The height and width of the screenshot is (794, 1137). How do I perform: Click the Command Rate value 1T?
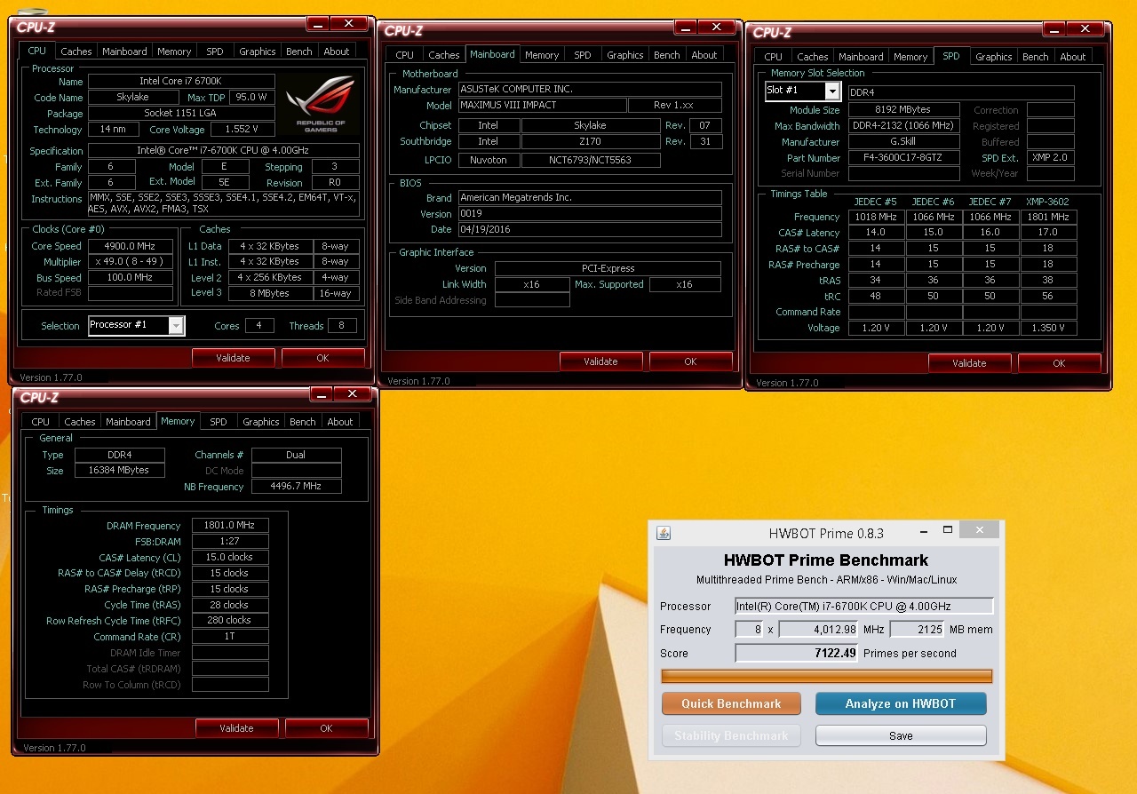tap(230, 637)
